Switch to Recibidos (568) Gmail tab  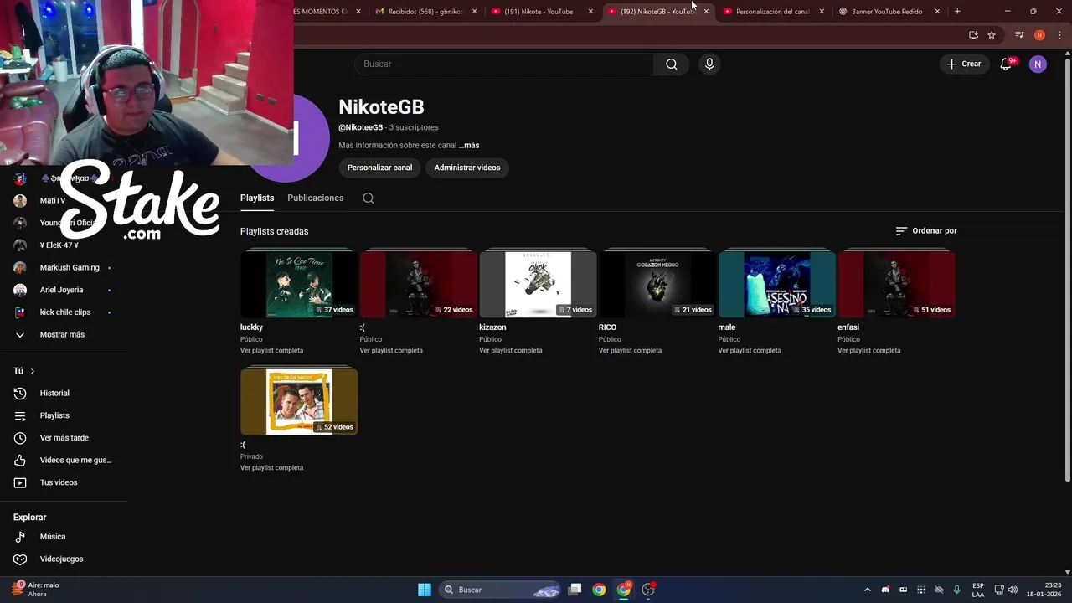click(425, 12)
